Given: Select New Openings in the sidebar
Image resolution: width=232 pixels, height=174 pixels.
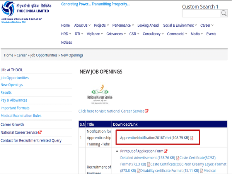Looking at the screenshot, I should coord(12,85).
